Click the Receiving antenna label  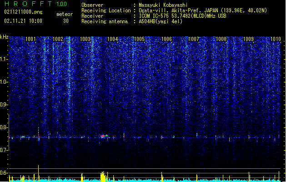(105, 21)
